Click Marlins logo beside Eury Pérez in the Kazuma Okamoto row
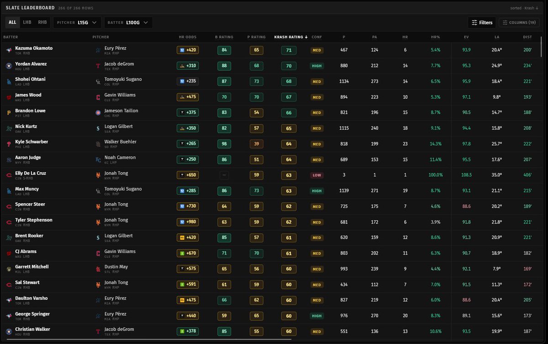This screenshot has height=344, width=548. (97, 50)
